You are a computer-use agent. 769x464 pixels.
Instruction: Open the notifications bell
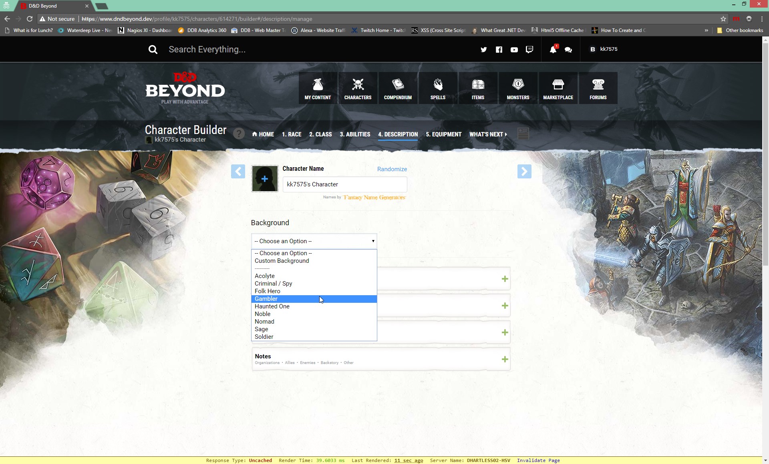(x=553, y=50)
